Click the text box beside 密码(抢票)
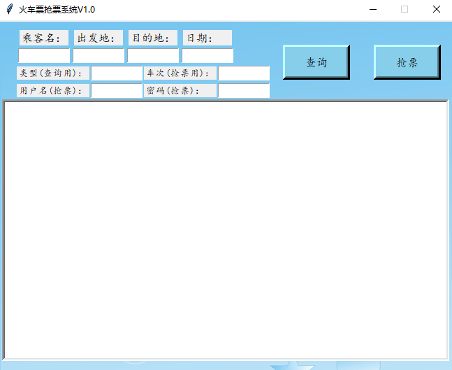 point(244,90)
